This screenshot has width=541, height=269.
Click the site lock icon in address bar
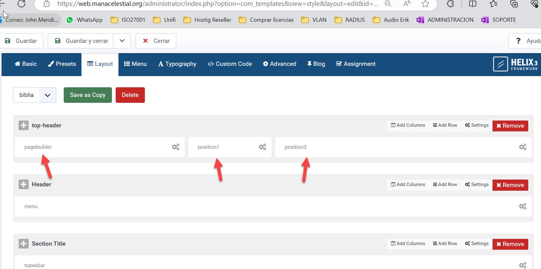[47, 4]
